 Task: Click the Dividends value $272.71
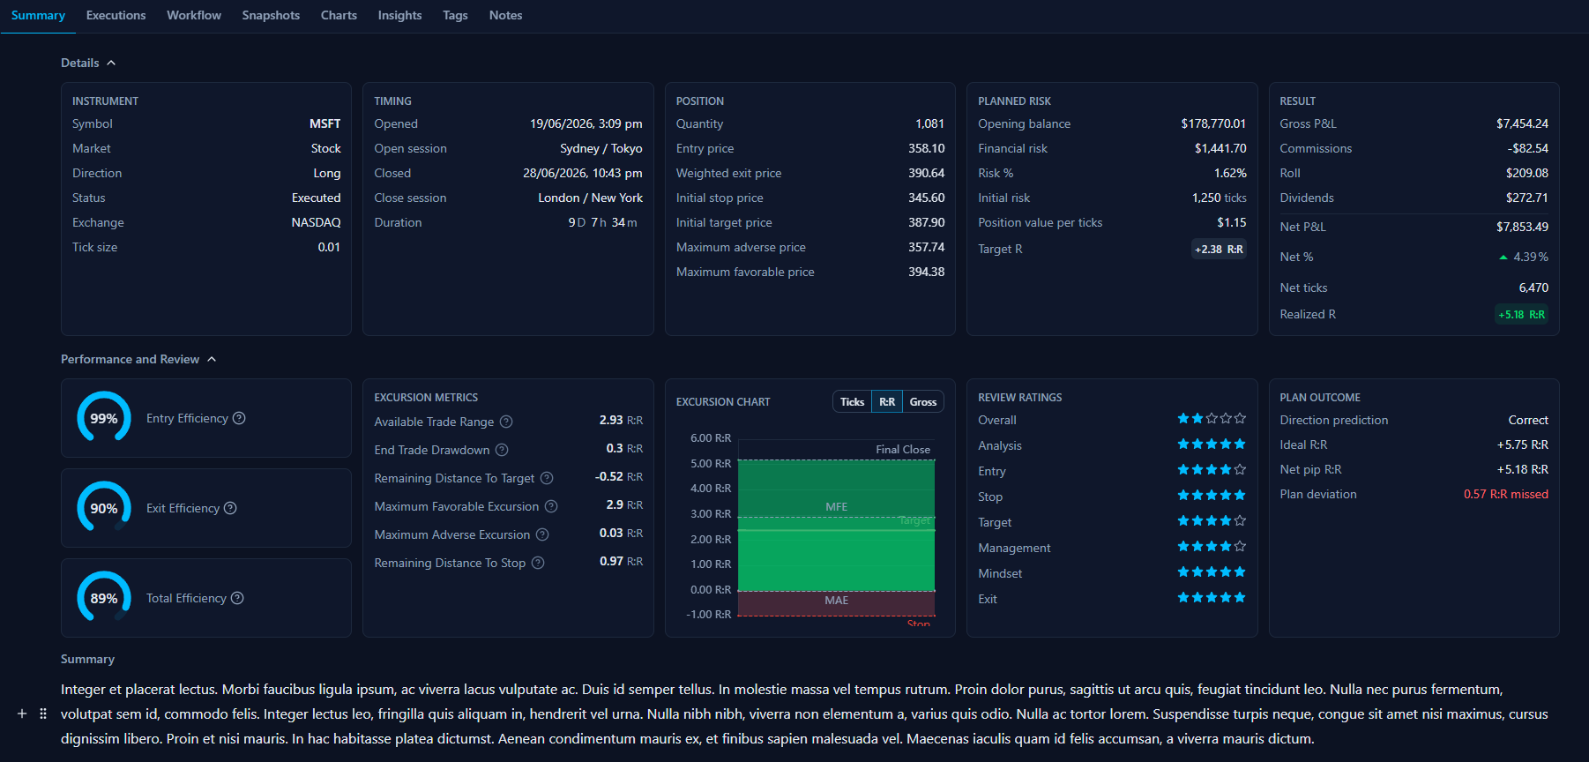point(1527,198)
